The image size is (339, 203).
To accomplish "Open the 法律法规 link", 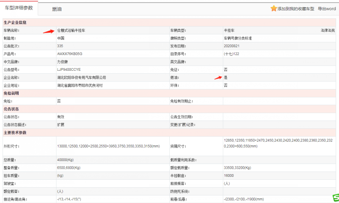I will tap(327, 31).
